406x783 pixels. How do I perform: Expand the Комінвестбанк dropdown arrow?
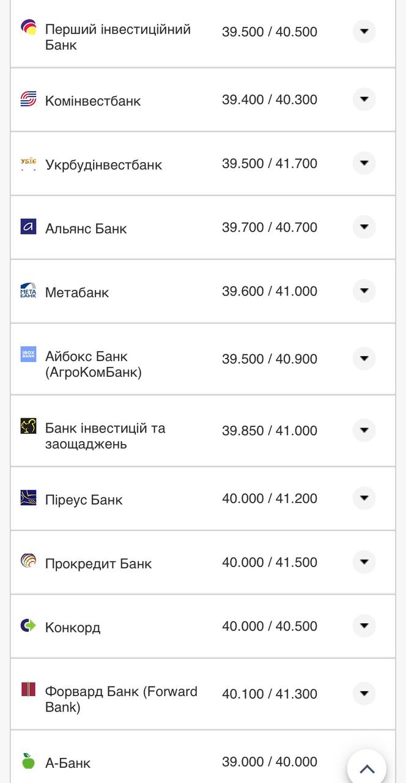tap(364, 99)
